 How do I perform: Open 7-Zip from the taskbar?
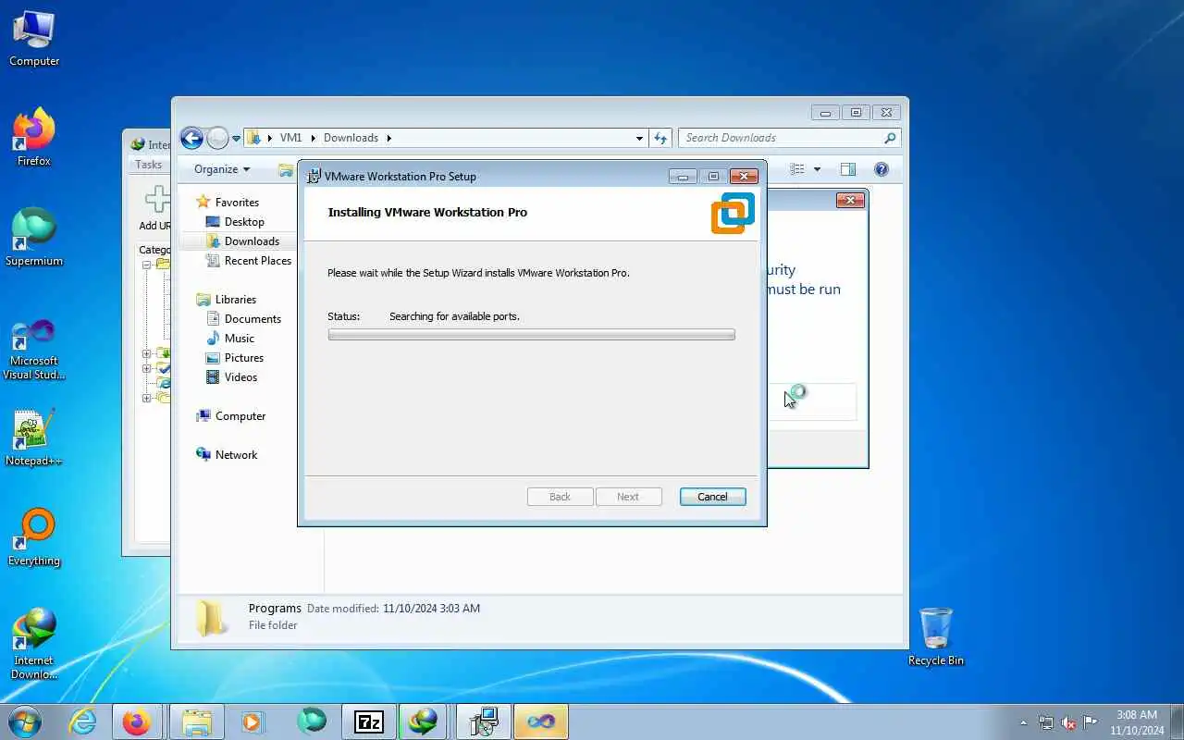coord(369,721)
